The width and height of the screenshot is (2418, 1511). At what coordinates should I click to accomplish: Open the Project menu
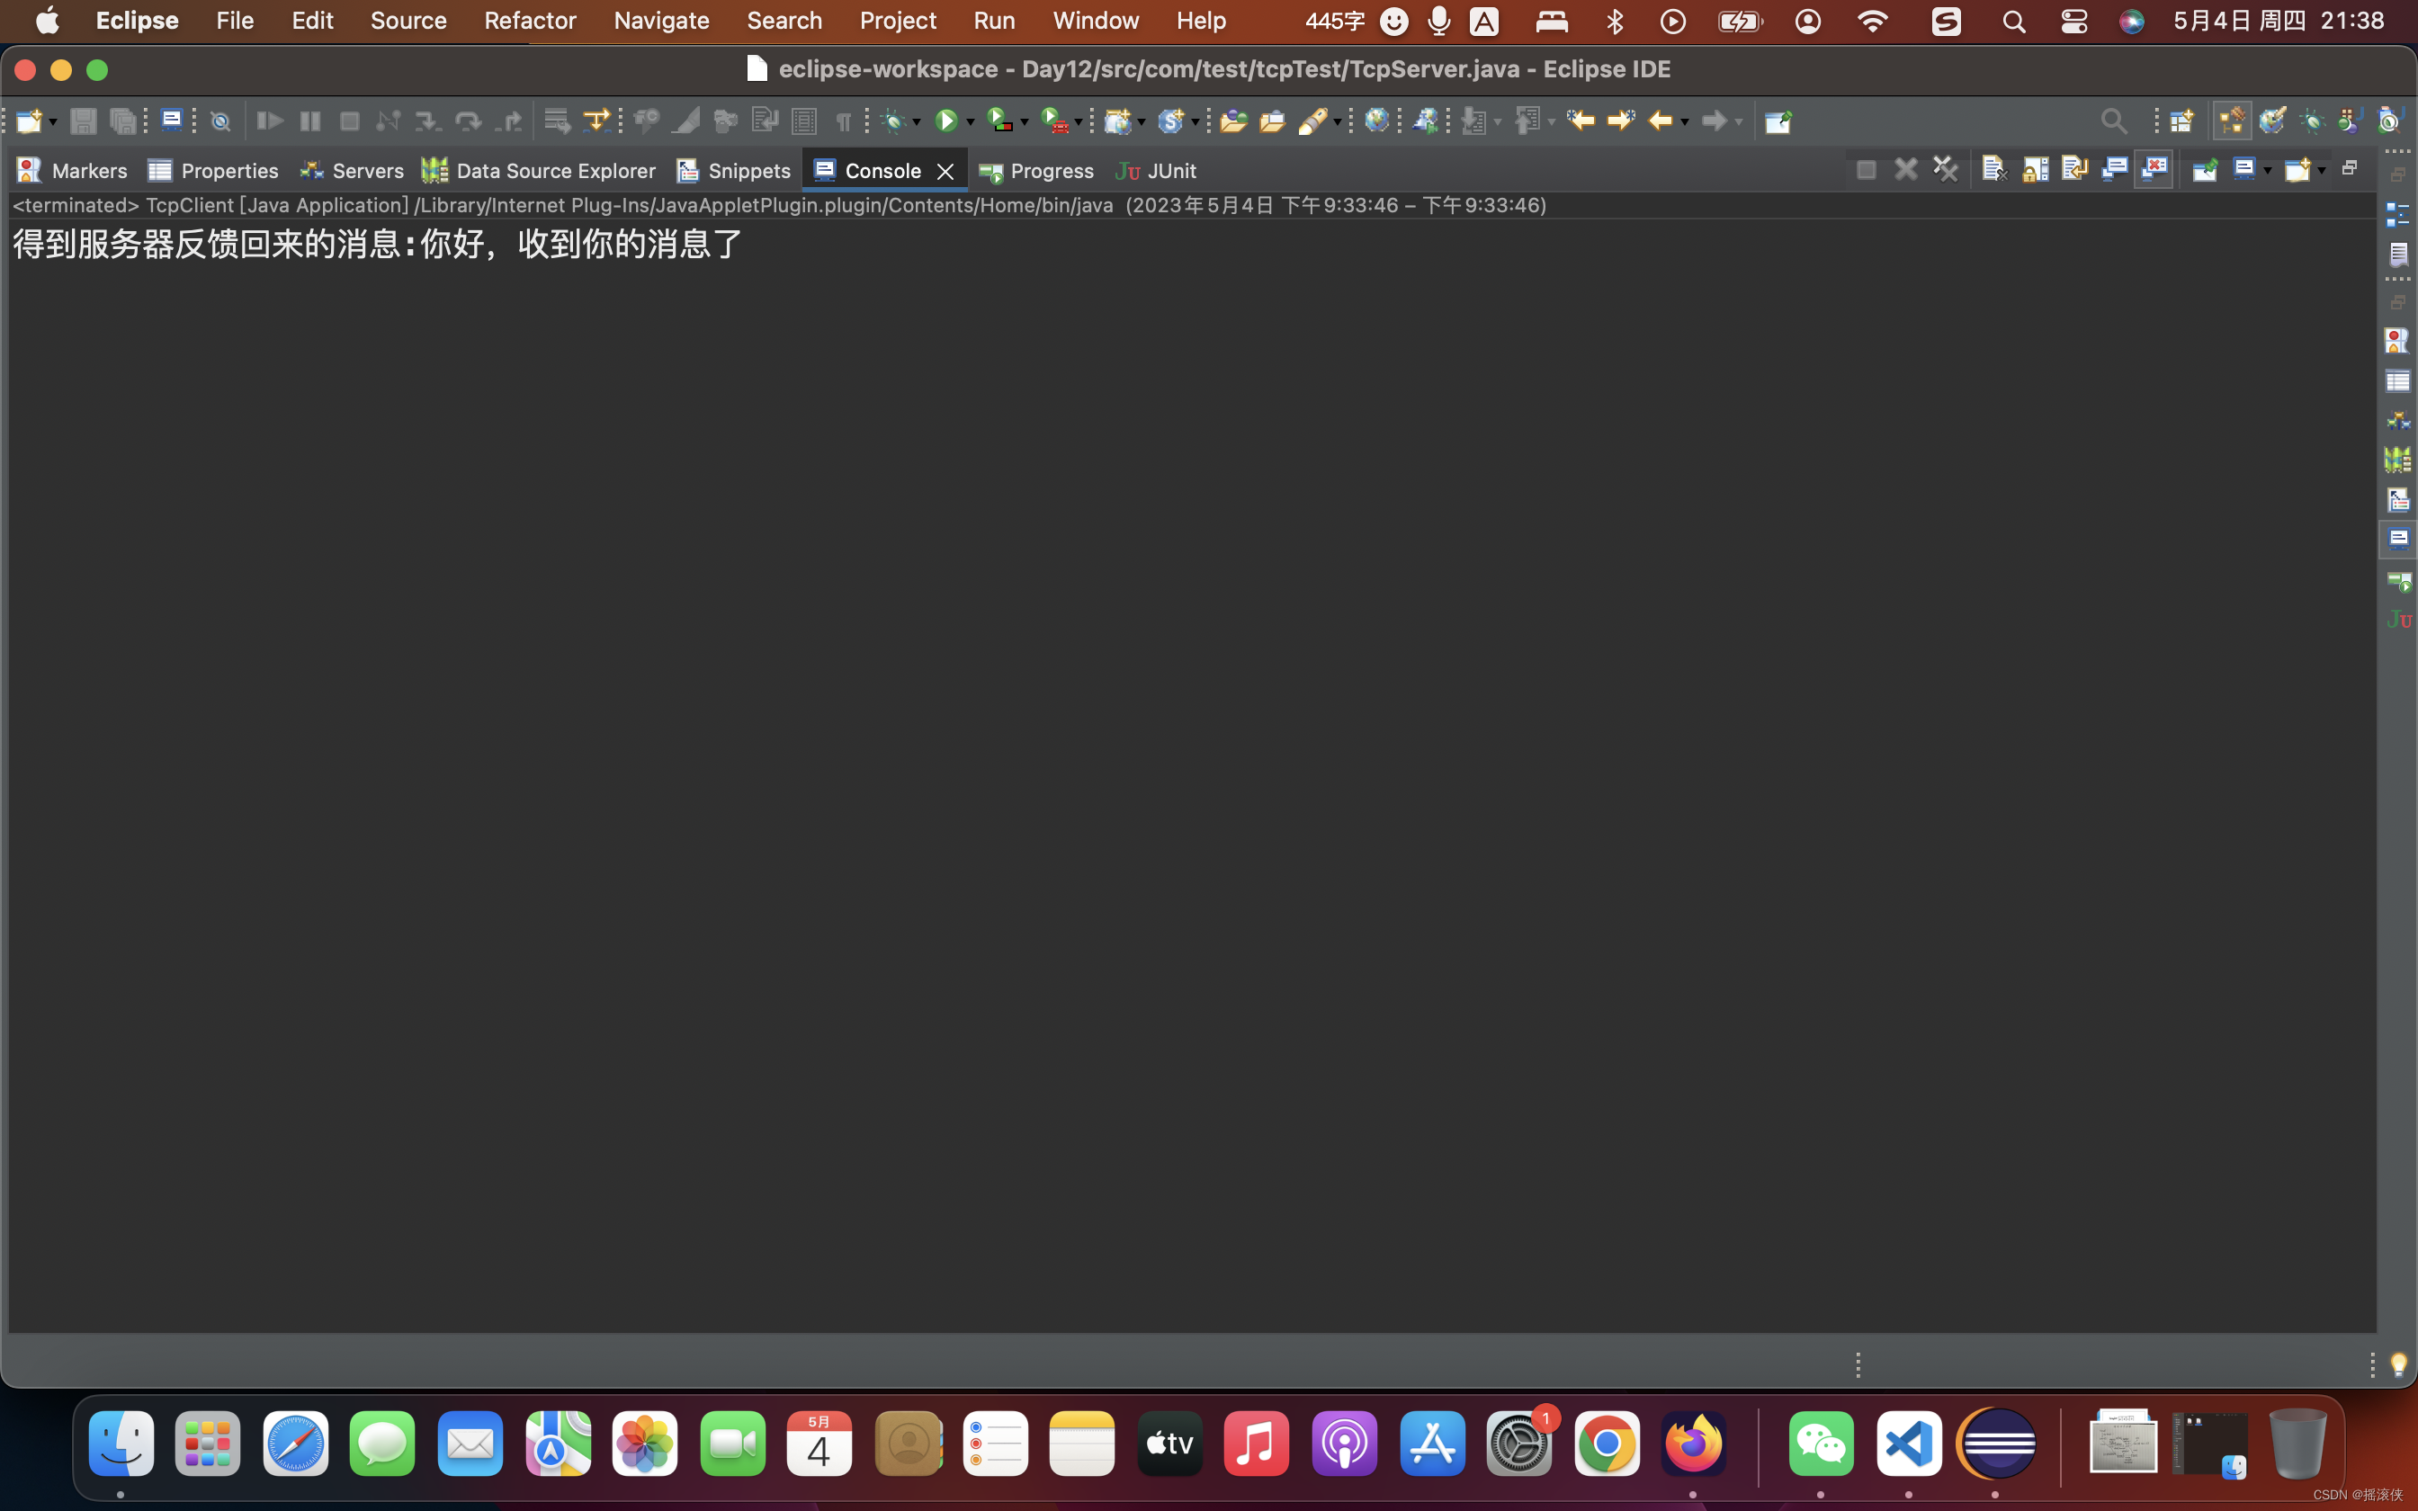coord(897,20)
